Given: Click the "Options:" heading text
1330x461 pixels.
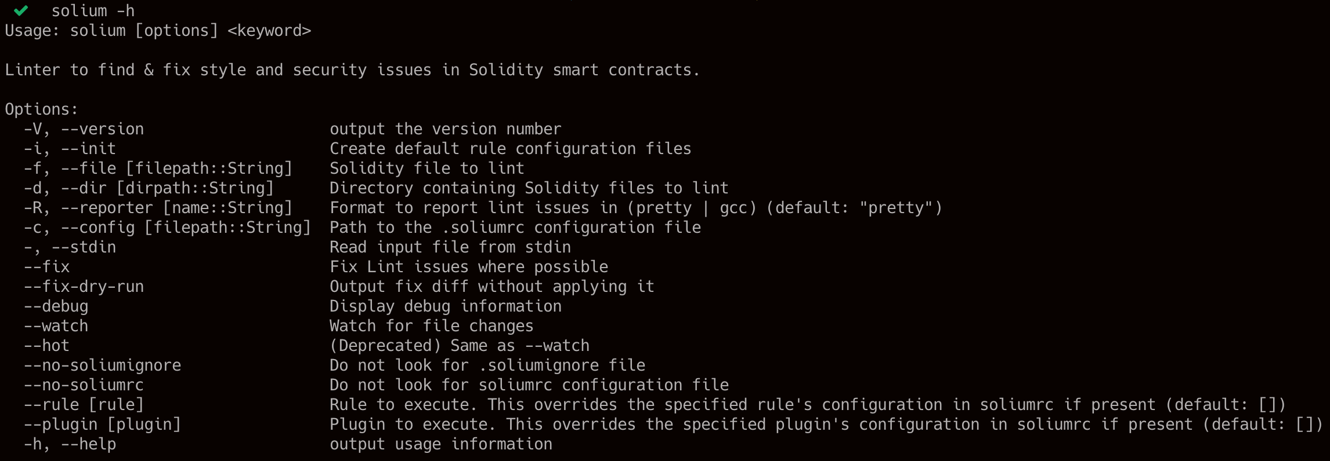Looking at the screenshot, I should (41, 109).
